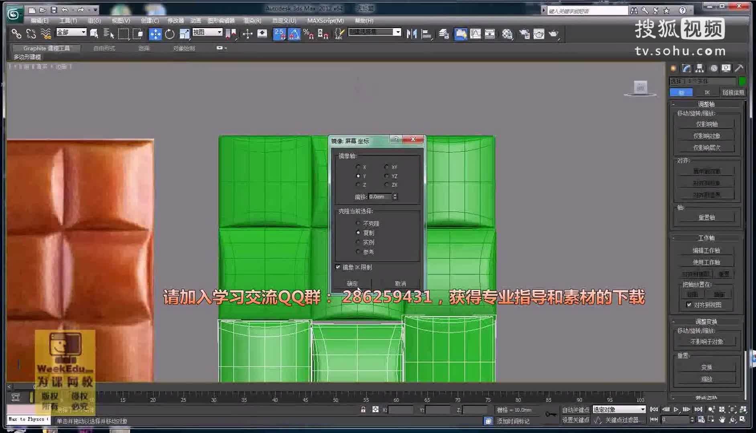
Task: Open the 全部 selection filter dropdown
Action: click(x=84, y=32)
